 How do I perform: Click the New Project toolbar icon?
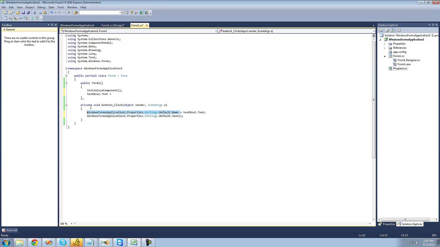click(5, 13)
